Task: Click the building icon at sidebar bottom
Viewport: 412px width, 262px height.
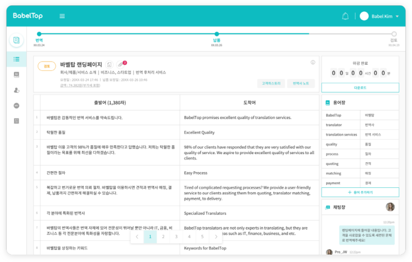Action: point(17,121)
